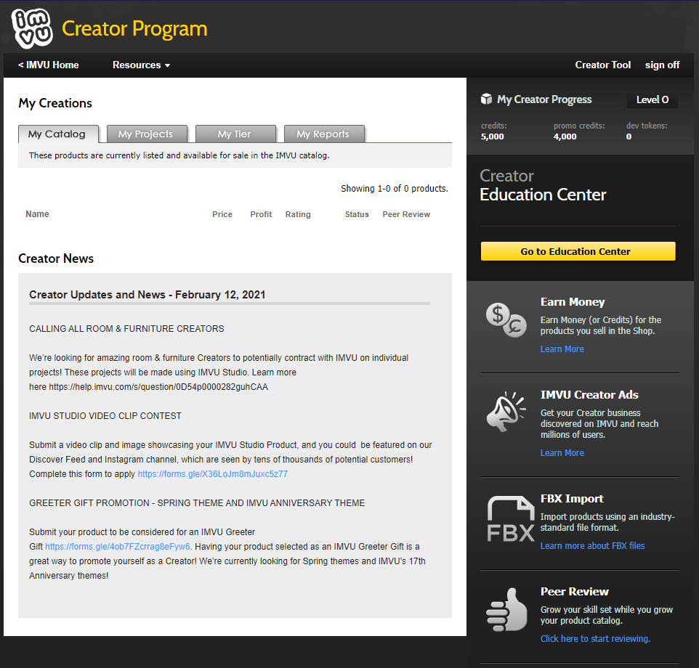Image resolution: width=699 pixels, height=668 pixels.
Task: Click the Level 0 badge
Action: click(652, 99)
